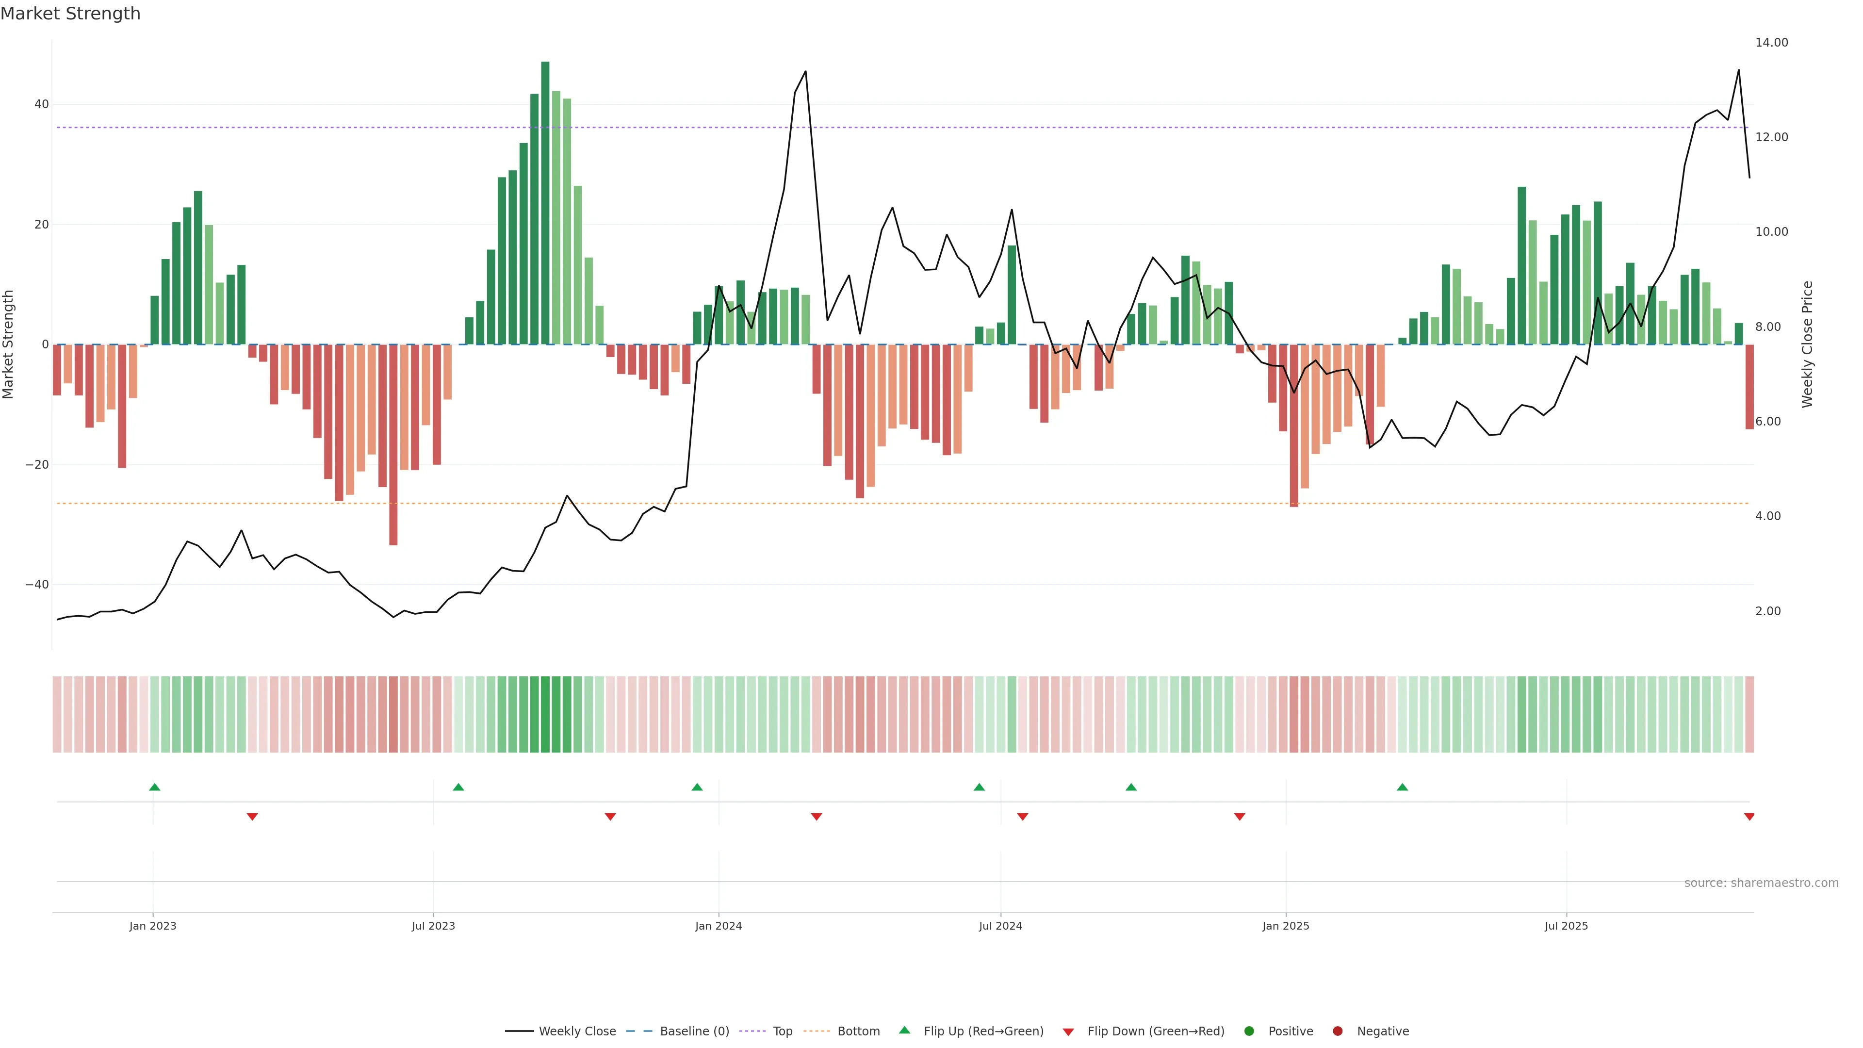Click the green flip-up triangle just before Jan 2024
The width and height of the screenshot is (1863, 1048).
coord(697,787)
